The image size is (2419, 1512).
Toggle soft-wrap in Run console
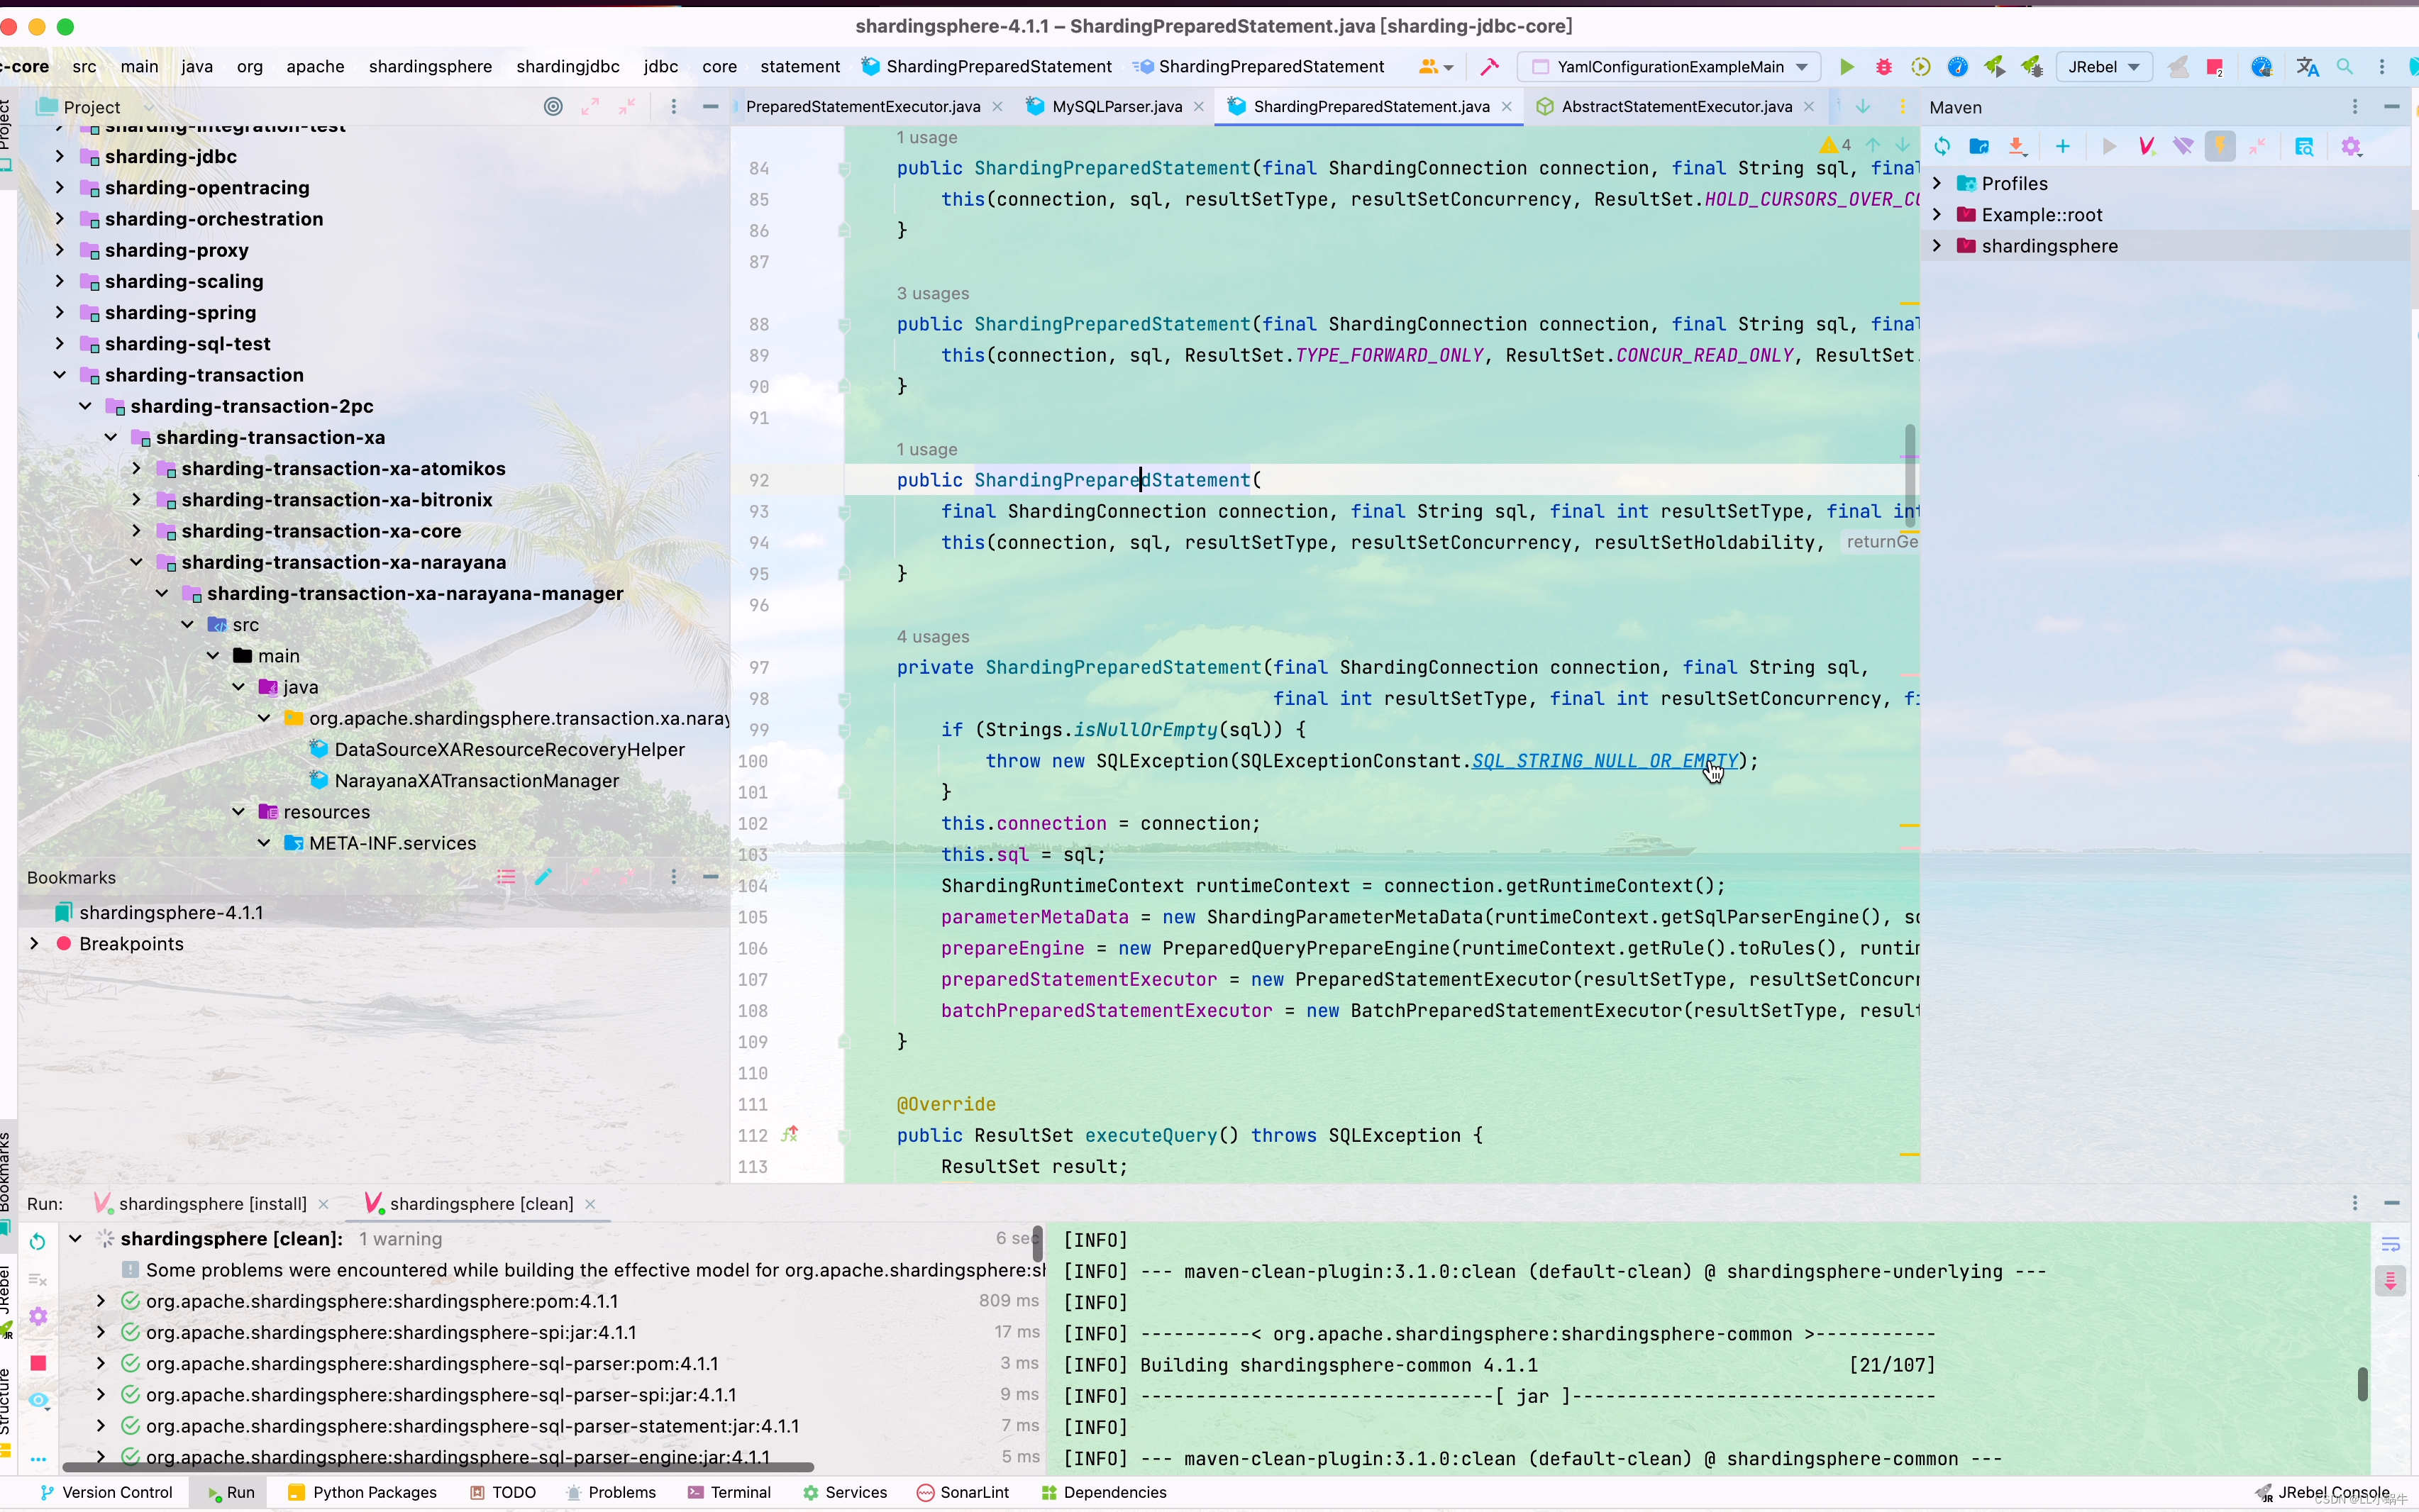click(2390, 1244)
